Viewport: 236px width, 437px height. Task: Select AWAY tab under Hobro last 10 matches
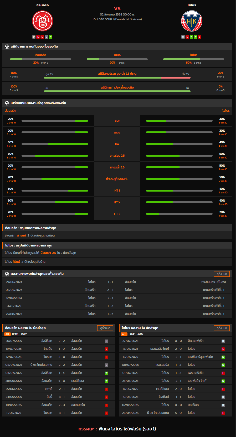tap(141, 334)
